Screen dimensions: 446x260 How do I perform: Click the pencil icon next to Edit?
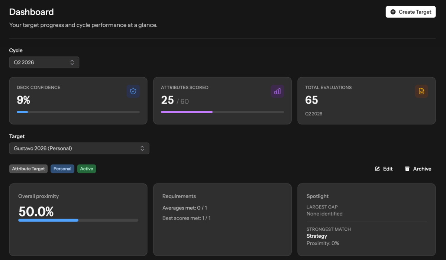click(x=378, y=169)
